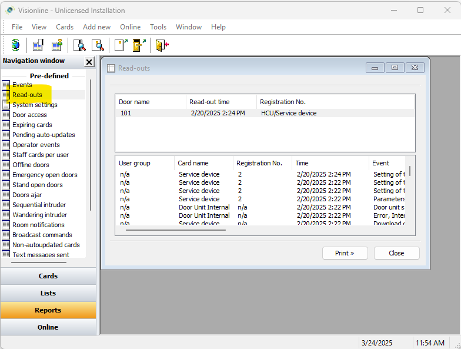Open the Online menu
461x349 pixels.
tap(131, 27)
